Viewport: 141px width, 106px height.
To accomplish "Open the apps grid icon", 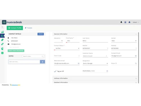I will 125,22.
